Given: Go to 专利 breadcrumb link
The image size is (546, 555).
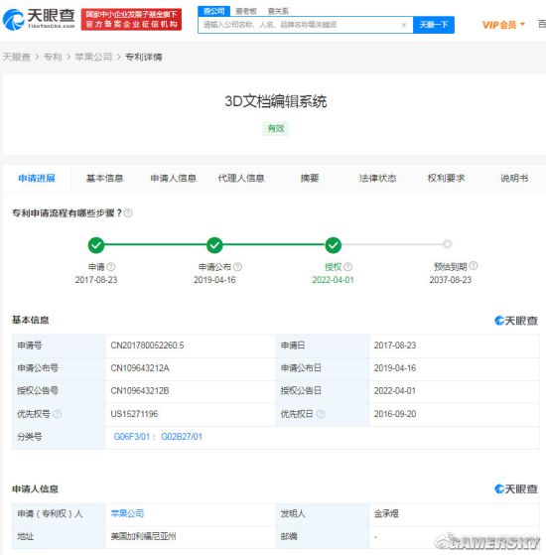Looking at the screenshot, I should tap(53, 57).
